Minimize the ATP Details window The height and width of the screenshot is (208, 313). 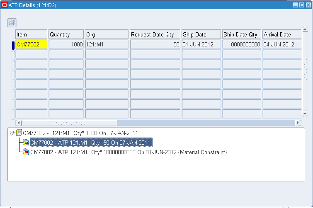click(x=295, y=5)
